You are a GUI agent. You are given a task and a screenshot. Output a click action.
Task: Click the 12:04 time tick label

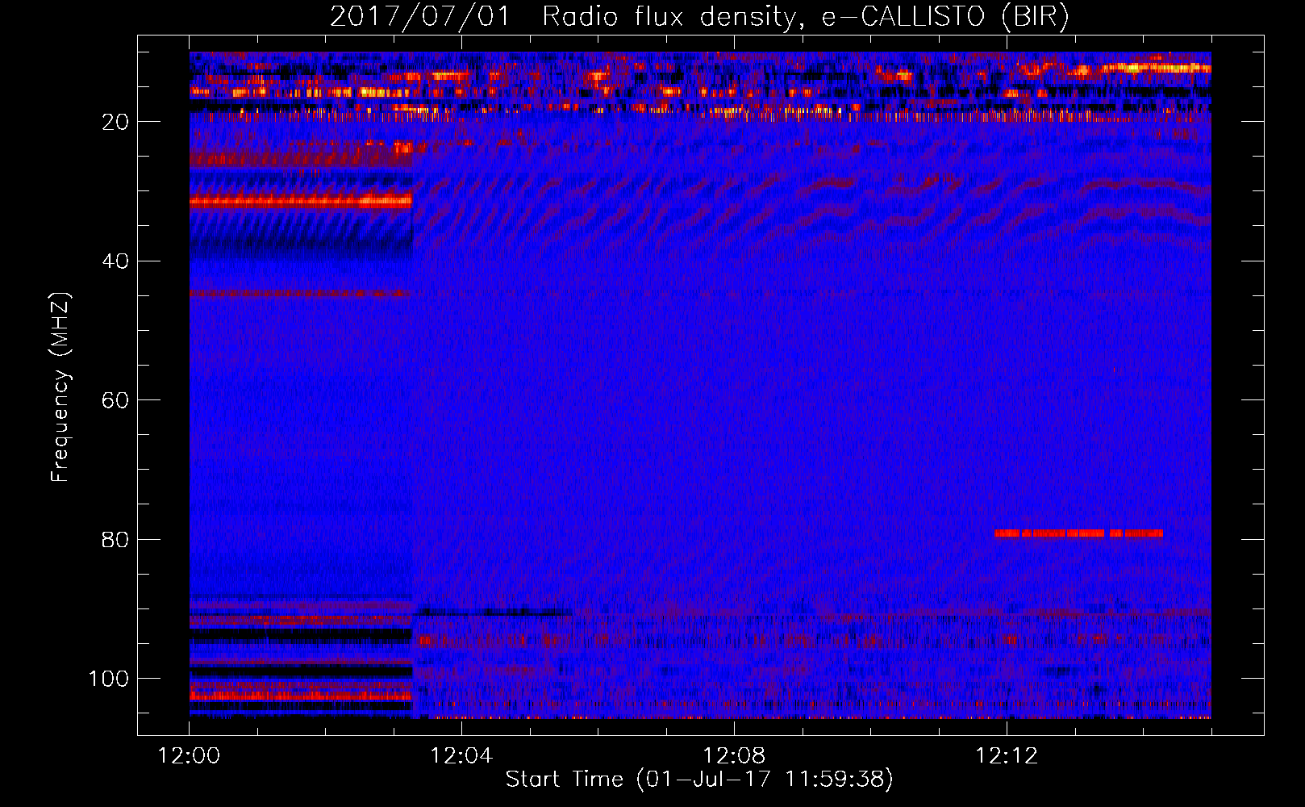tap(461, 756)
